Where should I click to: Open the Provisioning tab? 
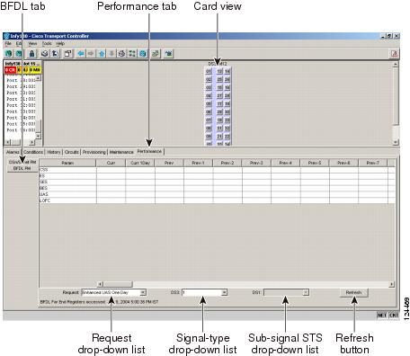(x=94, y=152)
